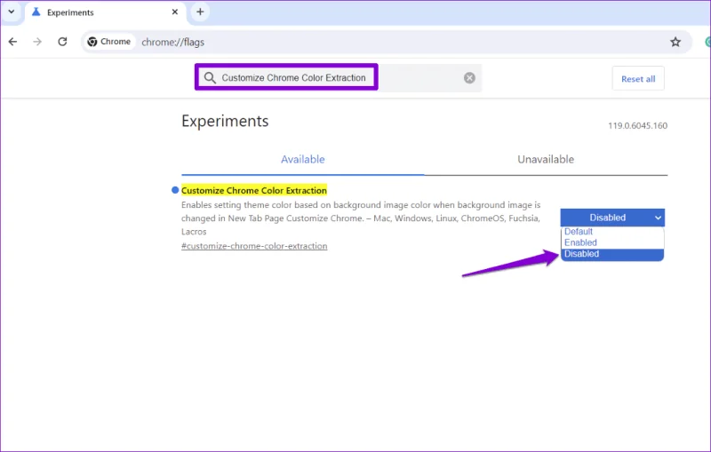Open the tab search chevron in tab strip
Screen dimensions: 711x452
[x=12, y=12]
